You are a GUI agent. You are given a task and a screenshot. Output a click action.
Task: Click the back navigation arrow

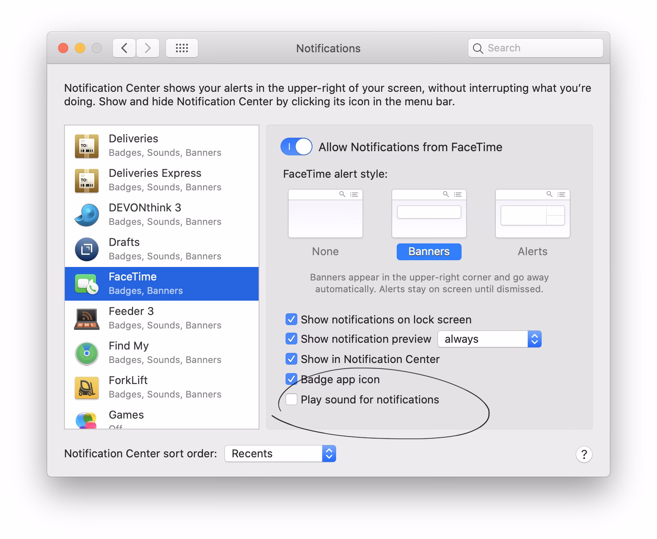pyautogui.click(x=124, y=48)
